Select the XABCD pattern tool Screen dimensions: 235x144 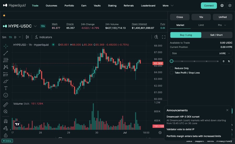pos(6,67)
